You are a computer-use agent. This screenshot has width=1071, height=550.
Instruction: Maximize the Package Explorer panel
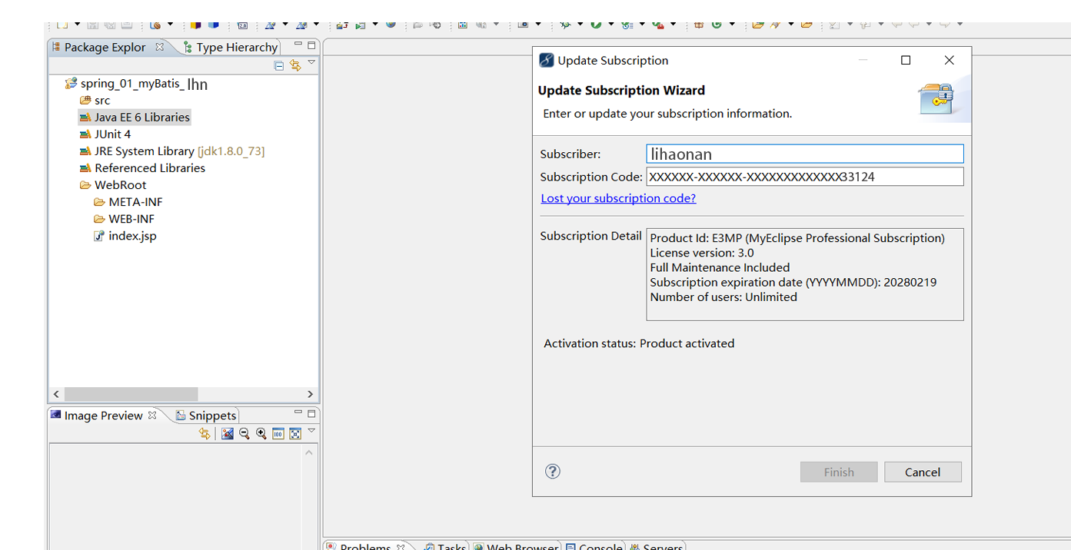(311, 45)
